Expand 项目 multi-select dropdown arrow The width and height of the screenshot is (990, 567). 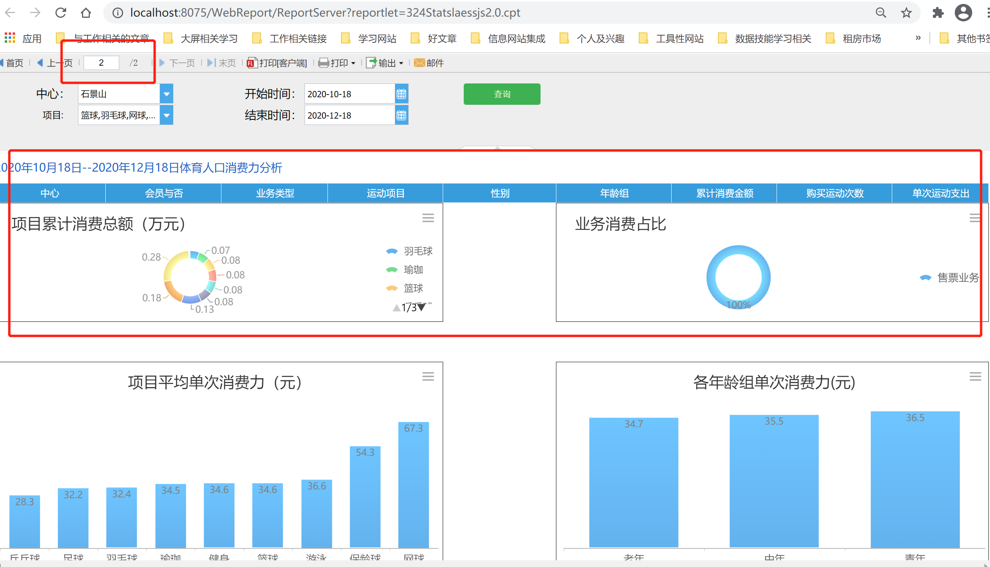pos(166,115)
